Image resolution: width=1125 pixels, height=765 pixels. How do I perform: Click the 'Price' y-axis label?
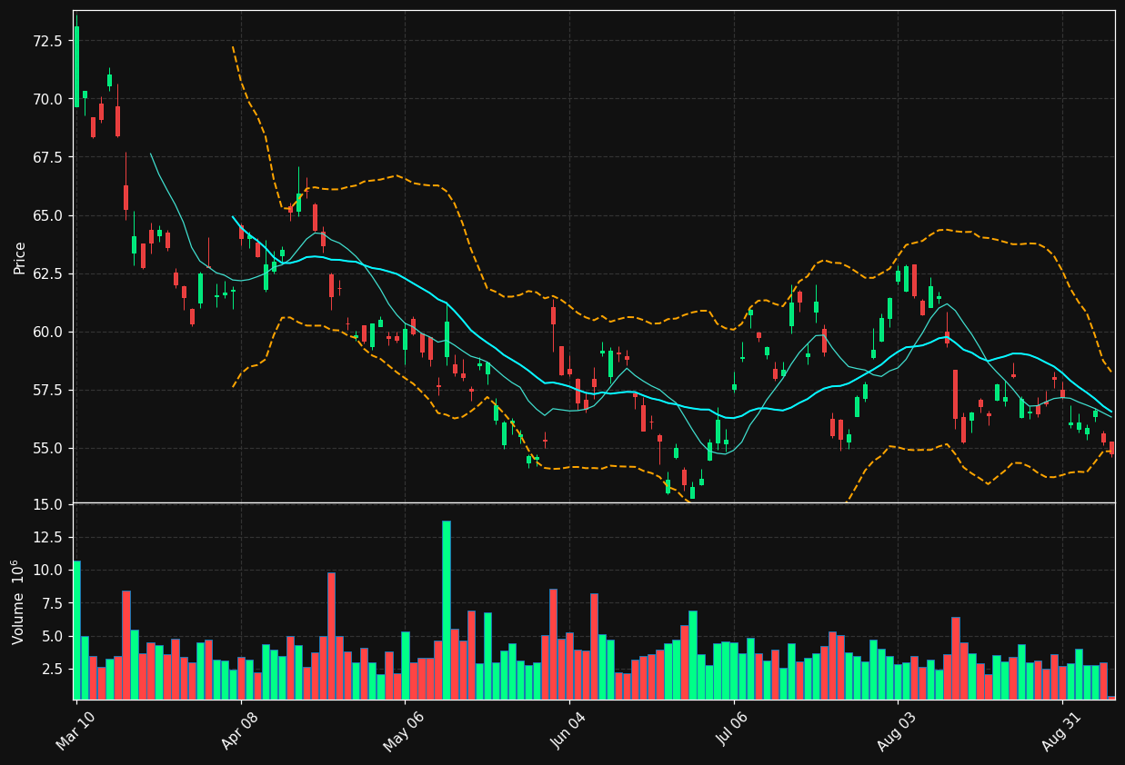19,258
